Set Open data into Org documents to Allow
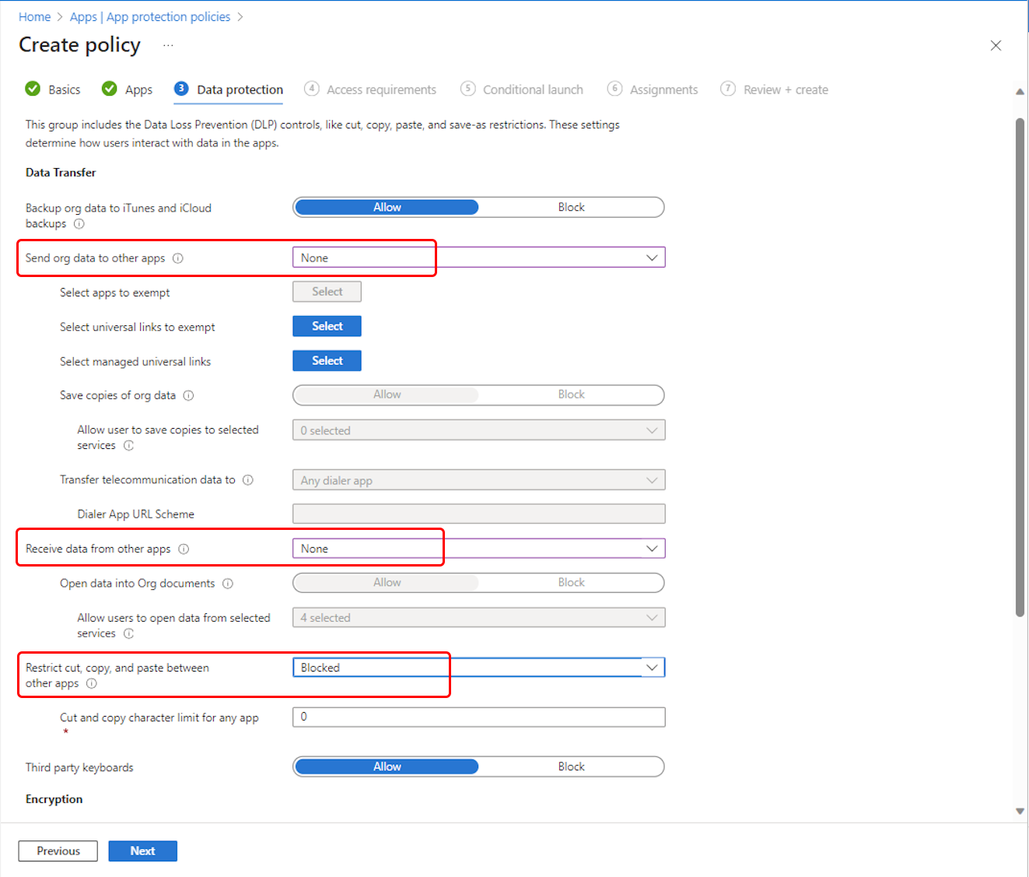 coord(387,583)
